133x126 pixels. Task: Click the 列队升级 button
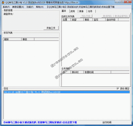[x=86, y=16]
